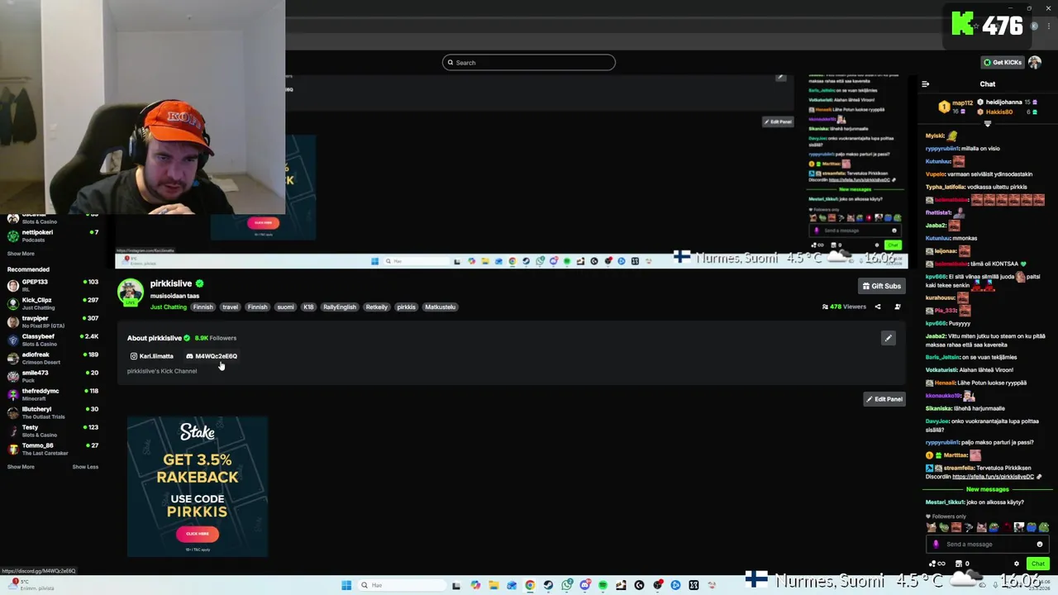The height and width of the screenshot is (595, 1058).
Task: Collapse the chat panel with the arrow icon
Action: pyautogui.click(x=925, y=84)
